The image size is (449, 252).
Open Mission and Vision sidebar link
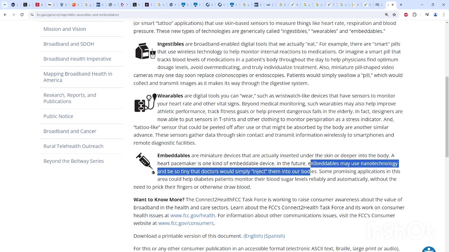coord(65,29)
